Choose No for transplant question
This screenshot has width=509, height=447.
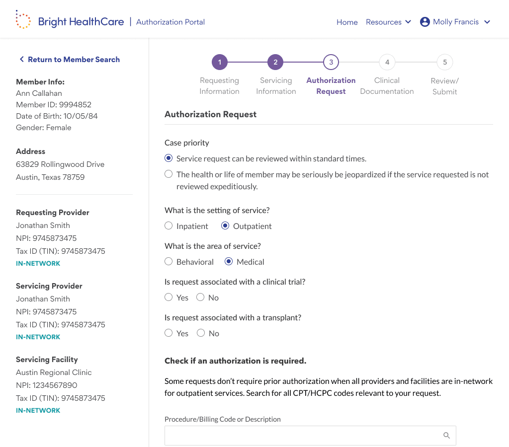(201, 333)
